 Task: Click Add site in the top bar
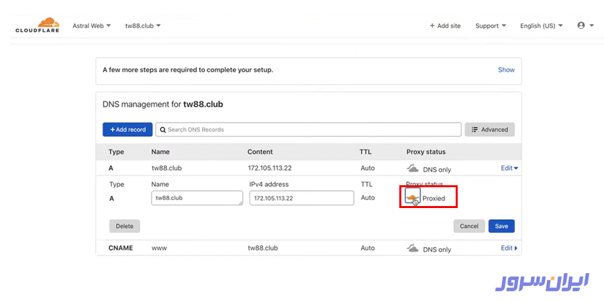445,26
